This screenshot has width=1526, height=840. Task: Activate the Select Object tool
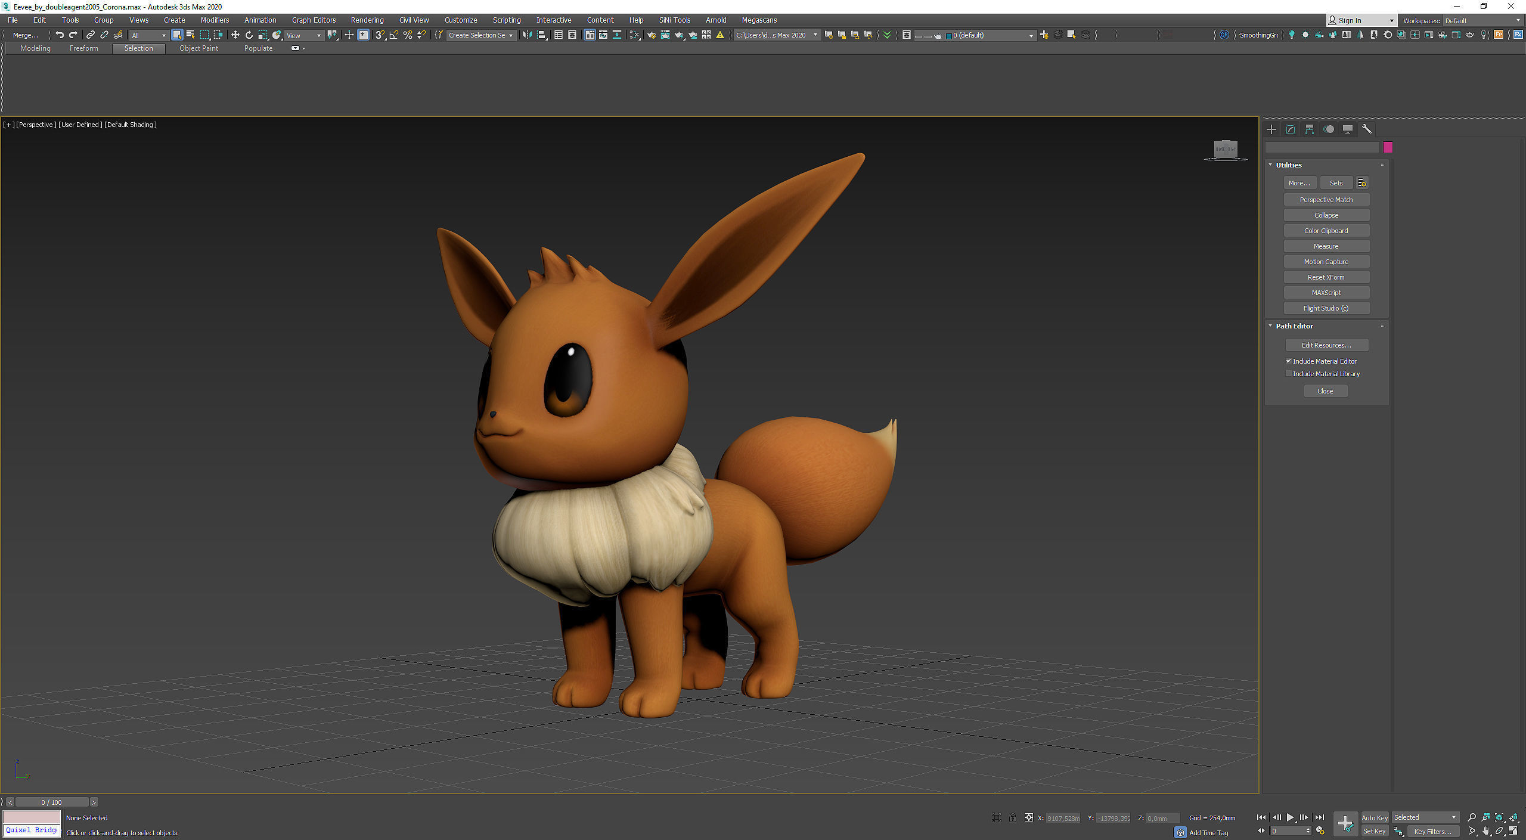(x=177, y=35)
